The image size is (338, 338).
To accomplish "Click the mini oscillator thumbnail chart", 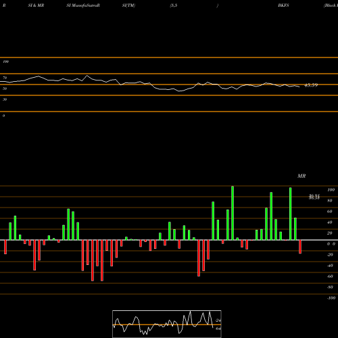I will (167, 324).
